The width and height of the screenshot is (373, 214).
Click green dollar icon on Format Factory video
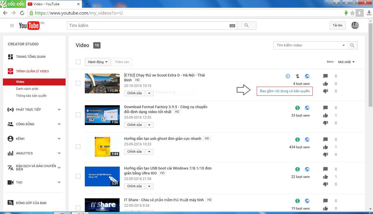coord(298,108)
